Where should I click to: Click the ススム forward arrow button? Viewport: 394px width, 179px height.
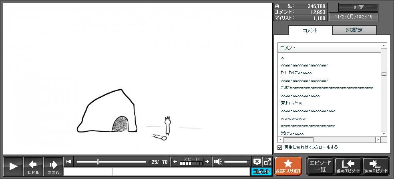pos(53,166)
